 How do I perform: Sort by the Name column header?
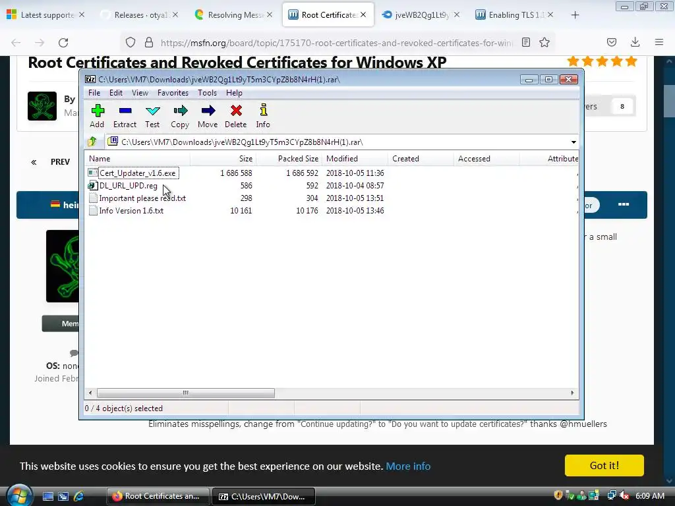[x=137, y=158]
